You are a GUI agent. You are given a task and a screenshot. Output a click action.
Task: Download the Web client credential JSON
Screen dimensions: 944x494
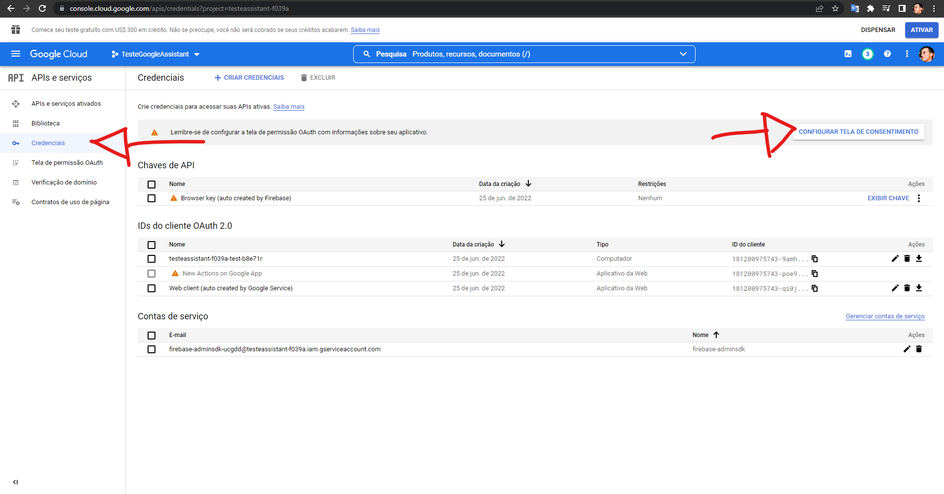point(919,288)
